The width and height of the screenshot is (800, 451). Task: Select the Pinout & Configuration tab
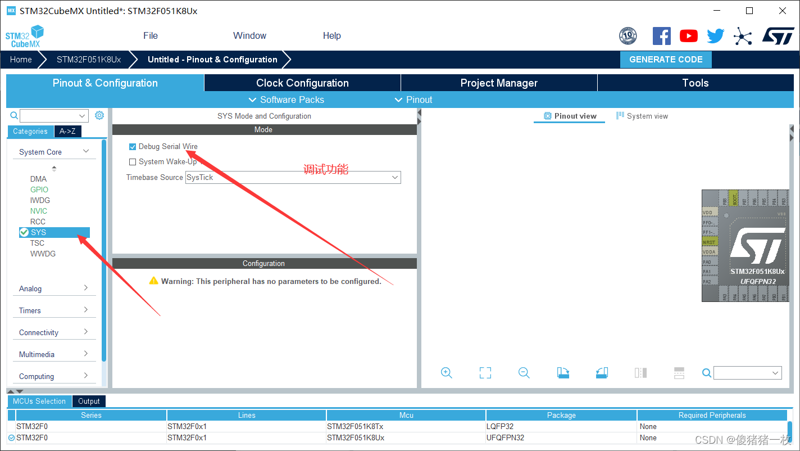(105, 83)
